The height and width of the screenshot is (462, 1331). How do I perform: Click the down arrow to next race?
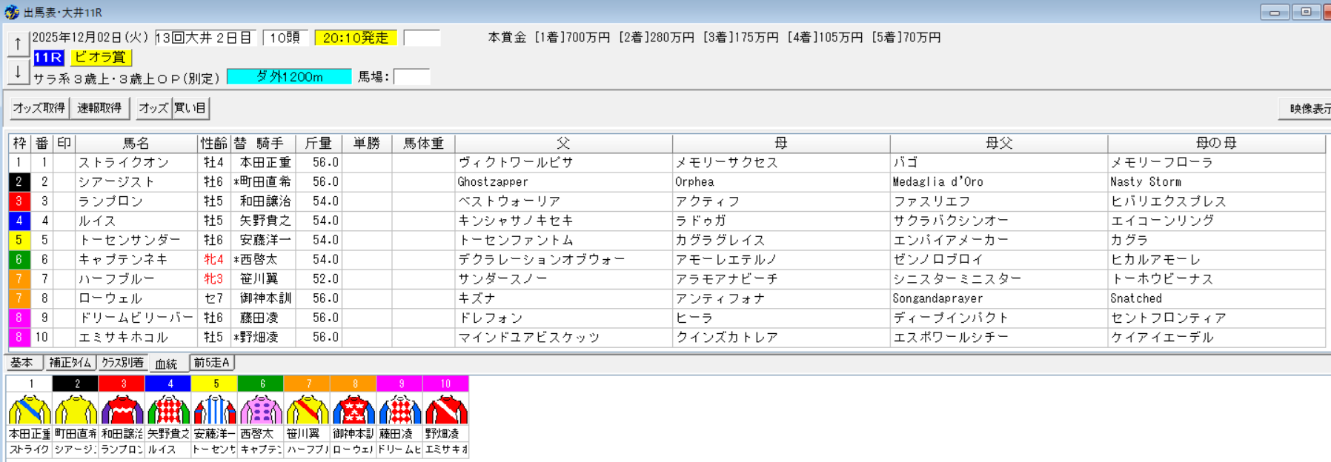[x=18, y=72]
